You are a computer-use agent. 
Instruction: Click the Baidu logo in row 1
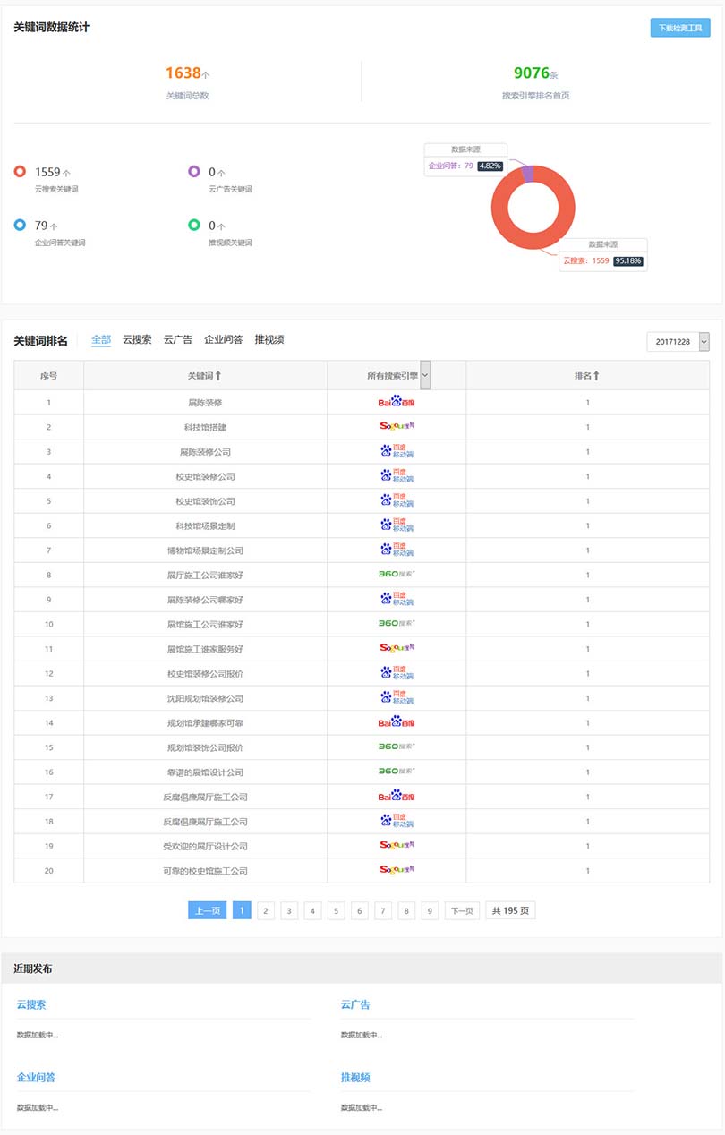coord(397,402)
